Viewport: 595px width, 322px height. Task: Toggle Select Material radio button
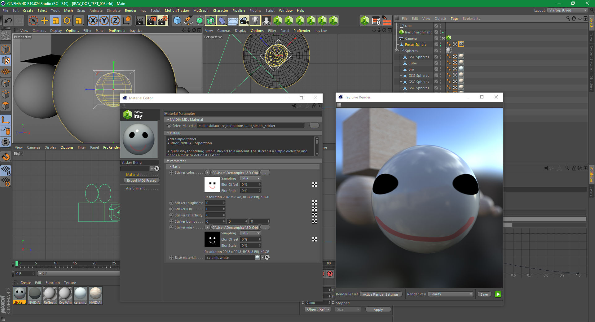click(x=169, y=126)
